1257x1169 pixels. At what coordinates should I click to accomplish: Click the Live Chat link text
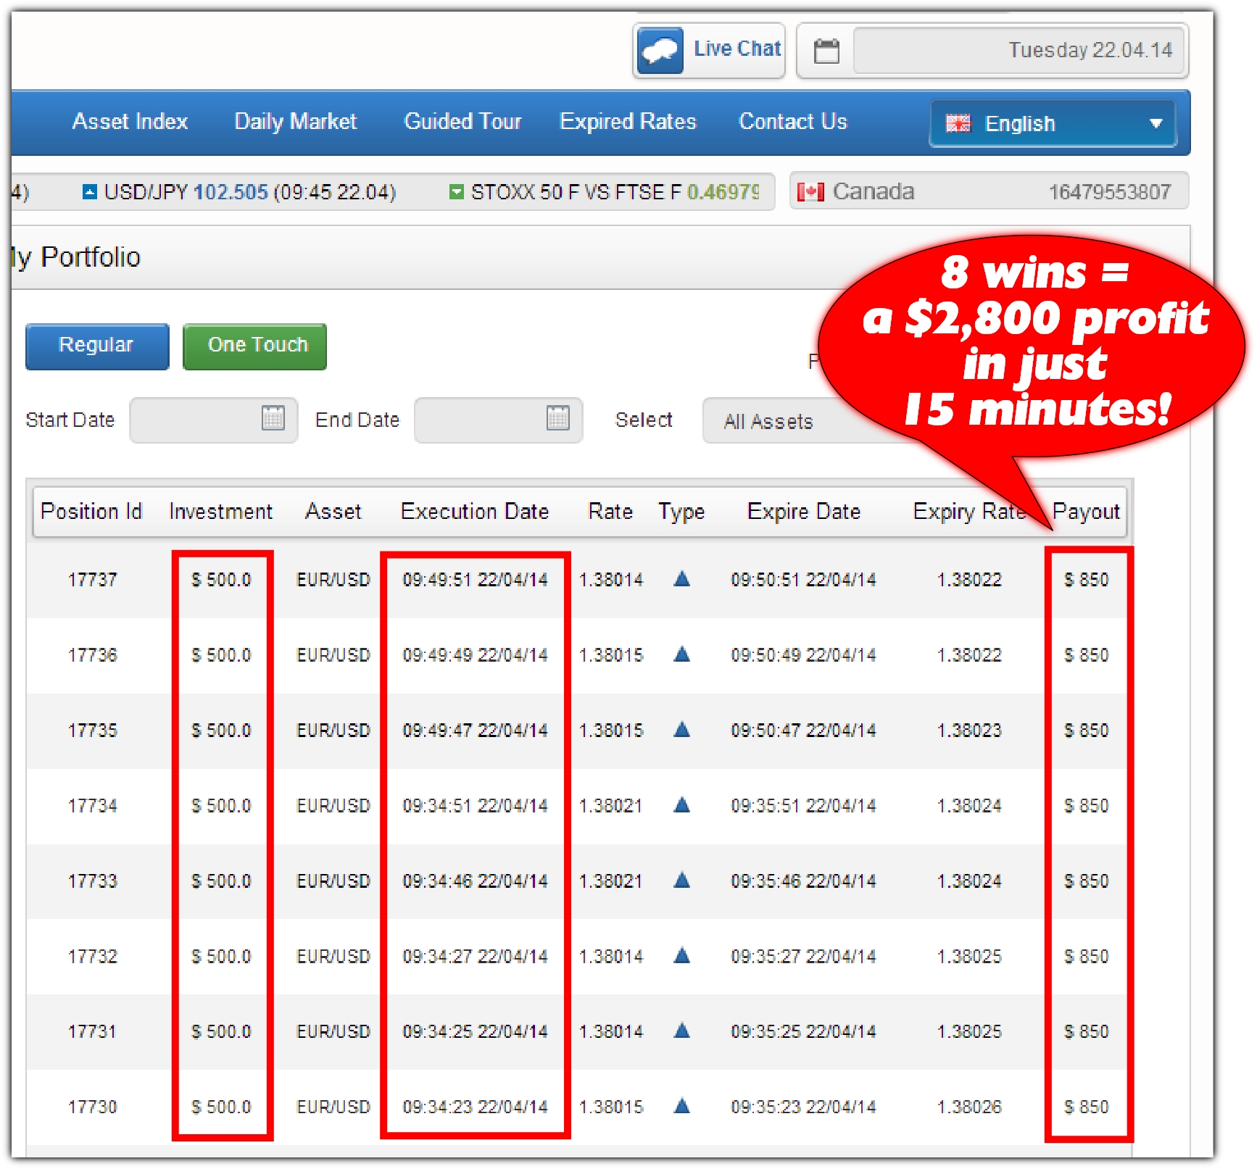[737, 49]
